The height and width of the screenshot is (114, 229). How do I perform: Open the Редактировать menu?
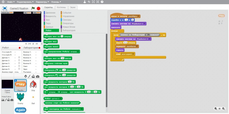click(x=25, y=2)
